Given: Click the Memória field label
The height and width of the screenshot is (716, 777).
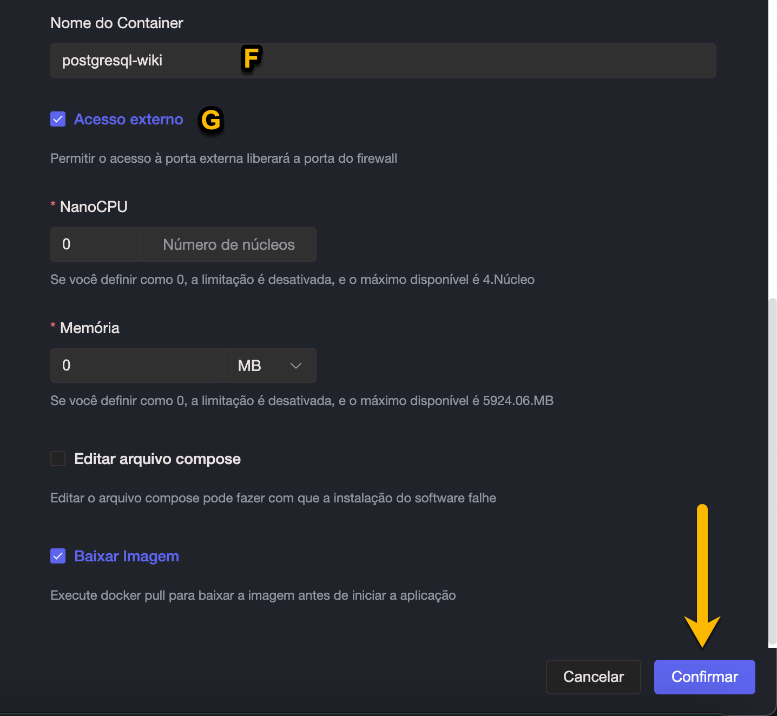Looking at the screenshot, I should (x=90, y=328).
